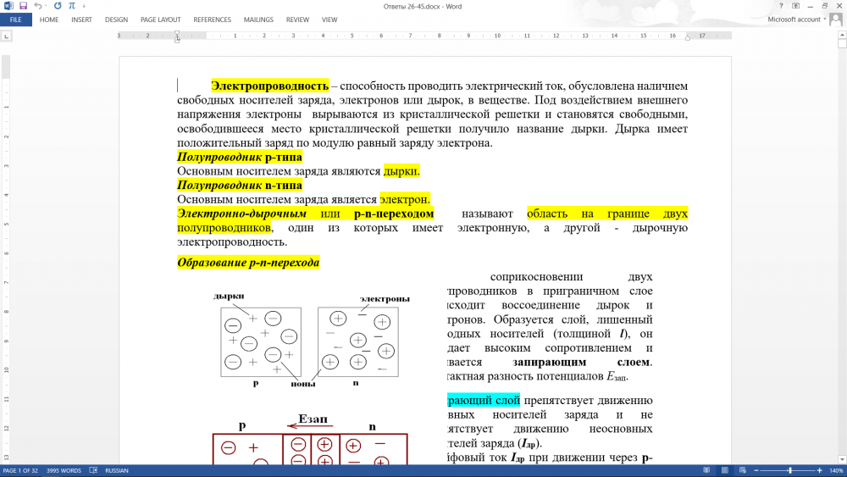Click the FILE button
847x477 pixels.
point(16,19)
